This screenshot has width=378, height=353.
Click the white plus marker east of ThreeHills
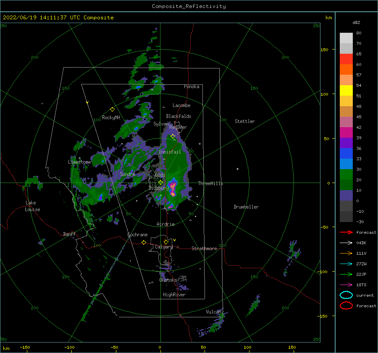[237, 169]
